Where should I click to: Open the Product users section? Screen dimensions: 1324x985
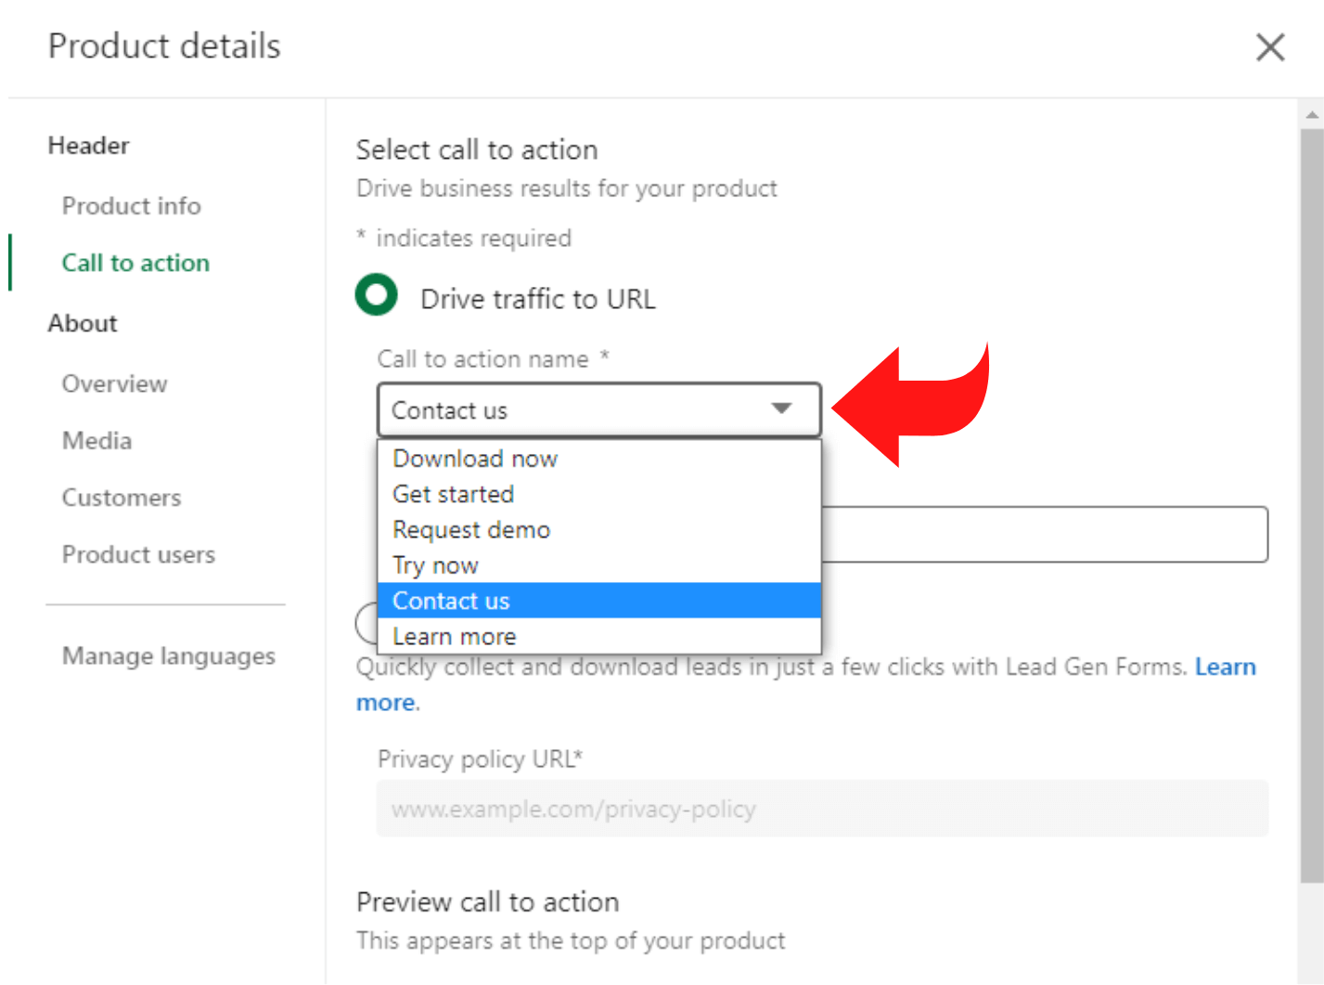[138, 555]
